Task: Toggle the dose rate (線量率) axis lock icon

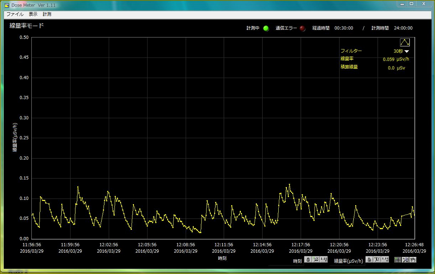Action: coord(369,260)
